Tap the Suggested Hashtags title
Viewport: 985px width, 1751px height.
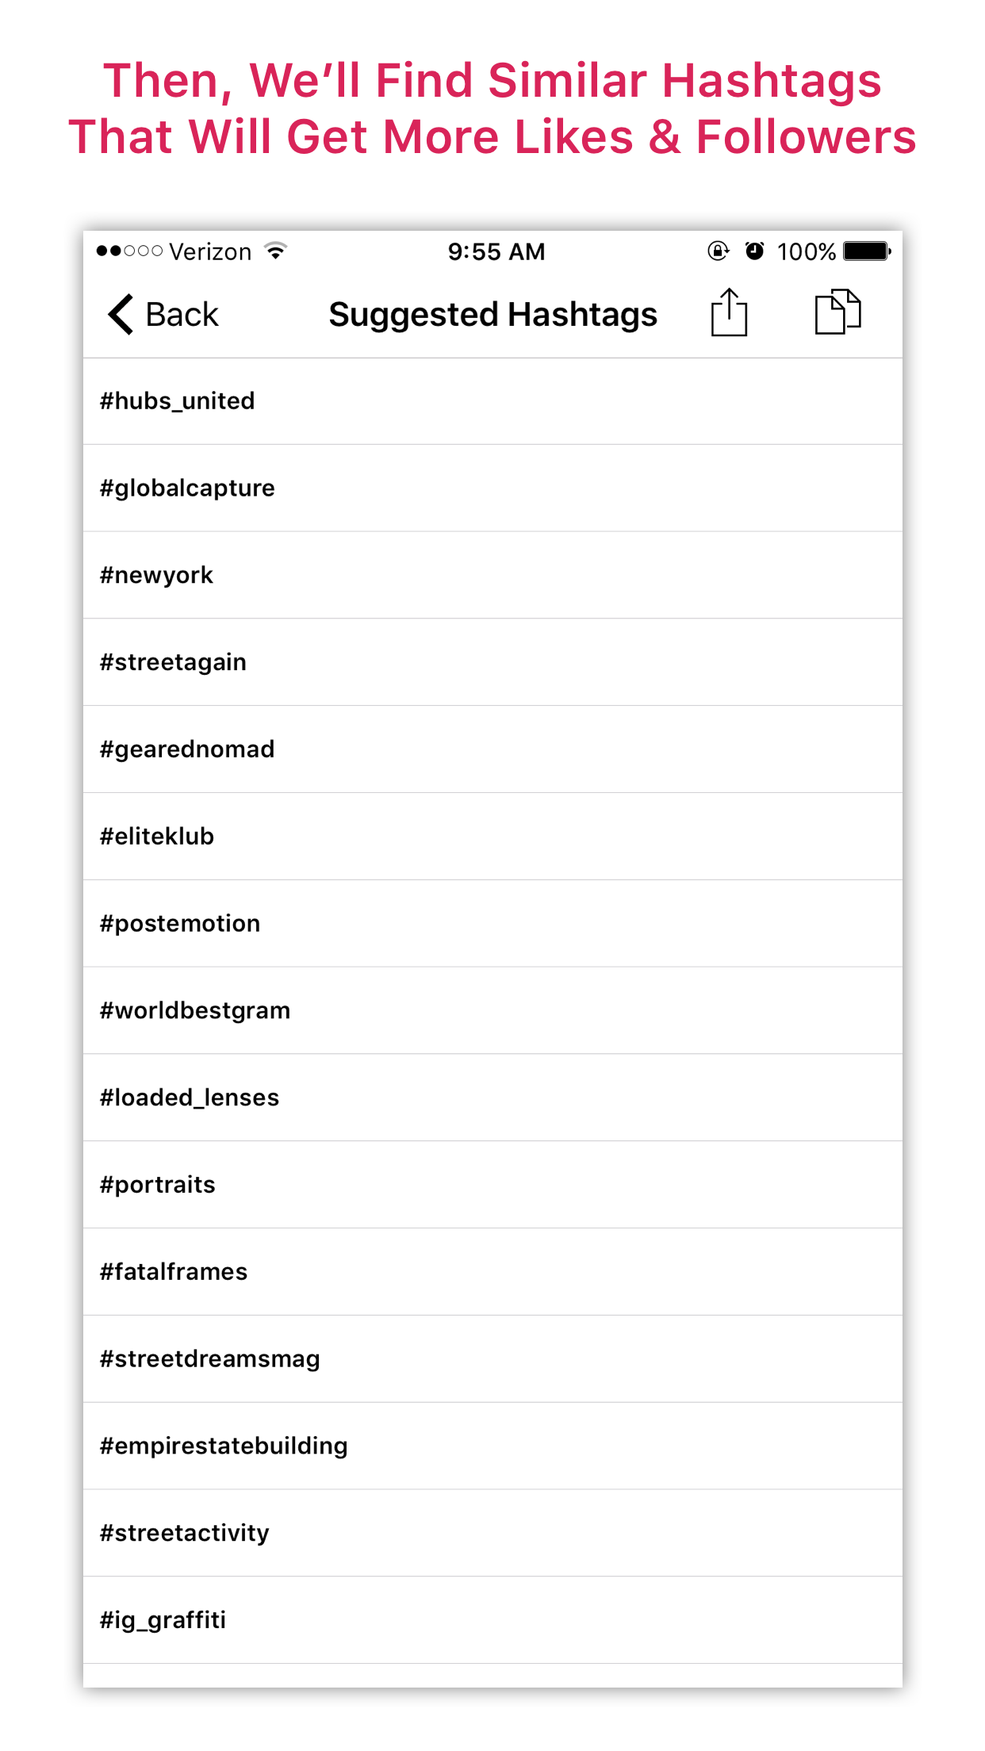pos(492,313)
